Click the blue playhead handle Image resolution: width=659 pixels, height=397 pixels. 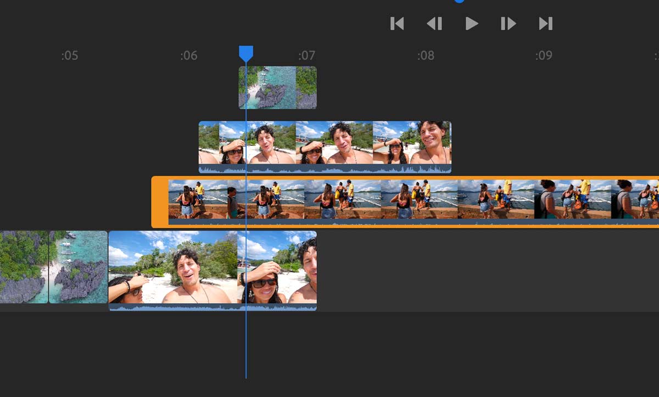pyautogui.click(x=246, y=53)
